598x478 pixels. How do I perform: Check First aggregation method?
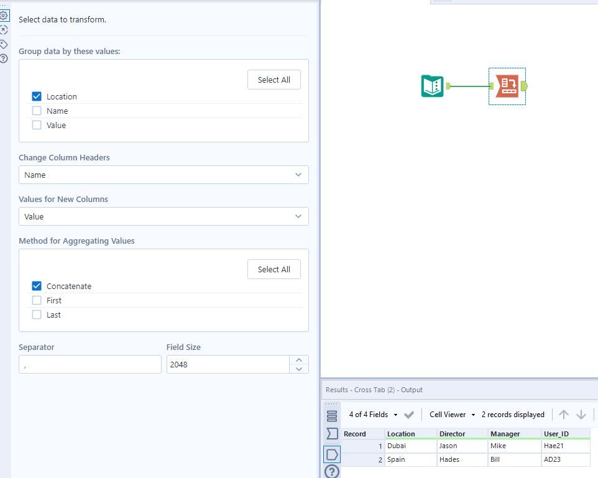[x=37, y=300]
